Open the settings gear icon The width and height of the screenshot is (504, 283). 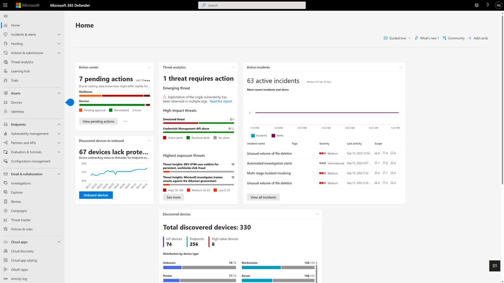pos(476,5)
